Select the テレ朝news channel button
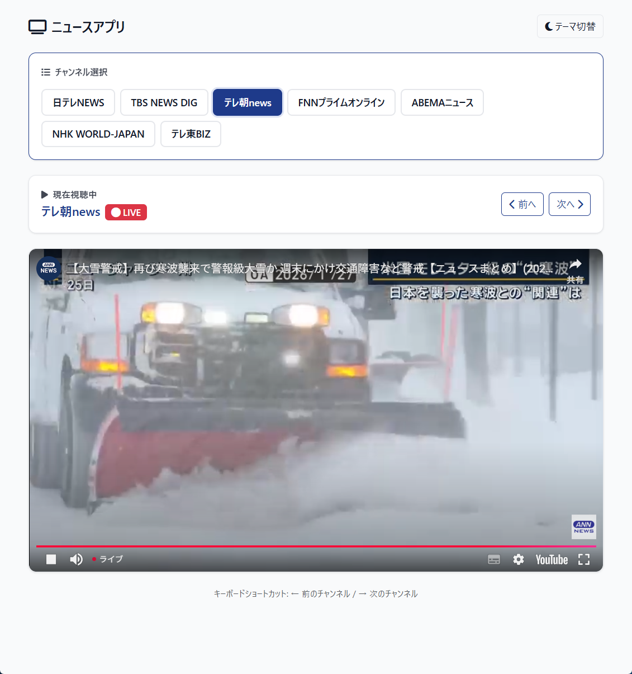The height and width of the screenshot is (674, 632). point(248,102)
